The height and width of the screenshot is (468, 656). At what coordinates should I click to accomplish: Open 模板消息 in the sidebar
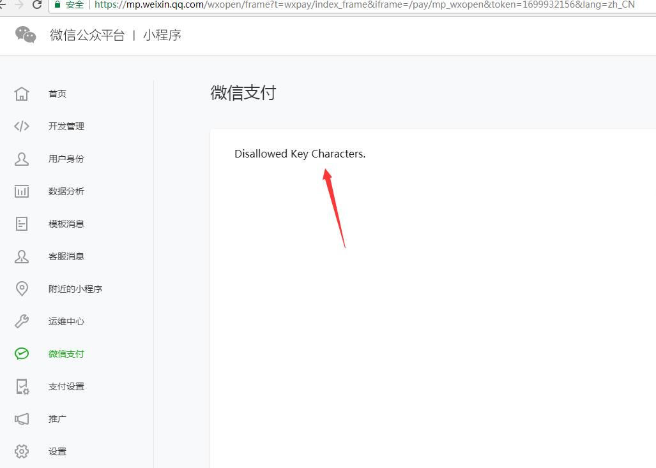click(66, 224)
